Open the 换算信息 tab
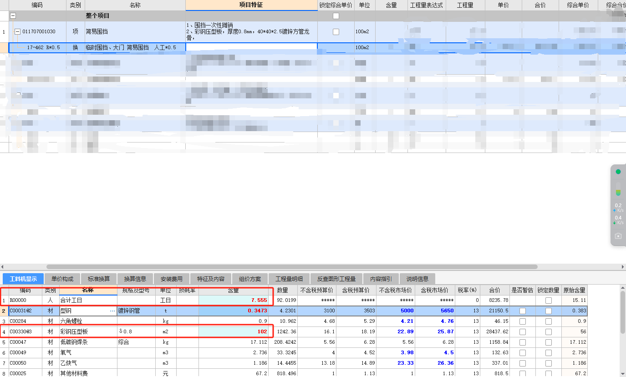This screenshot has width=626, height=377. (135, 279)
